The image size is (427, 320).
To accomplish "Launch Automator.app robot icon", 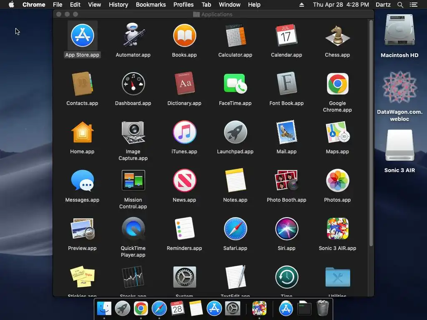I will click(x=133, y=35).
